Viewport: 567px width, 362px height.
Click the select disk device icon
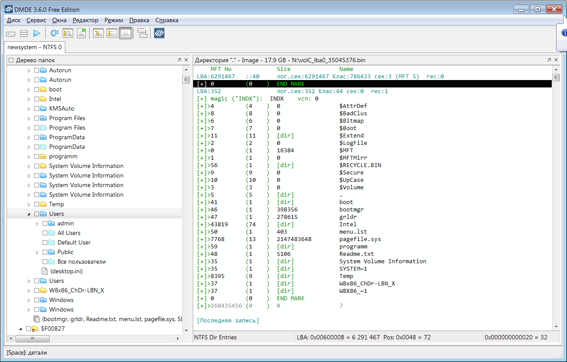point(11,33)
